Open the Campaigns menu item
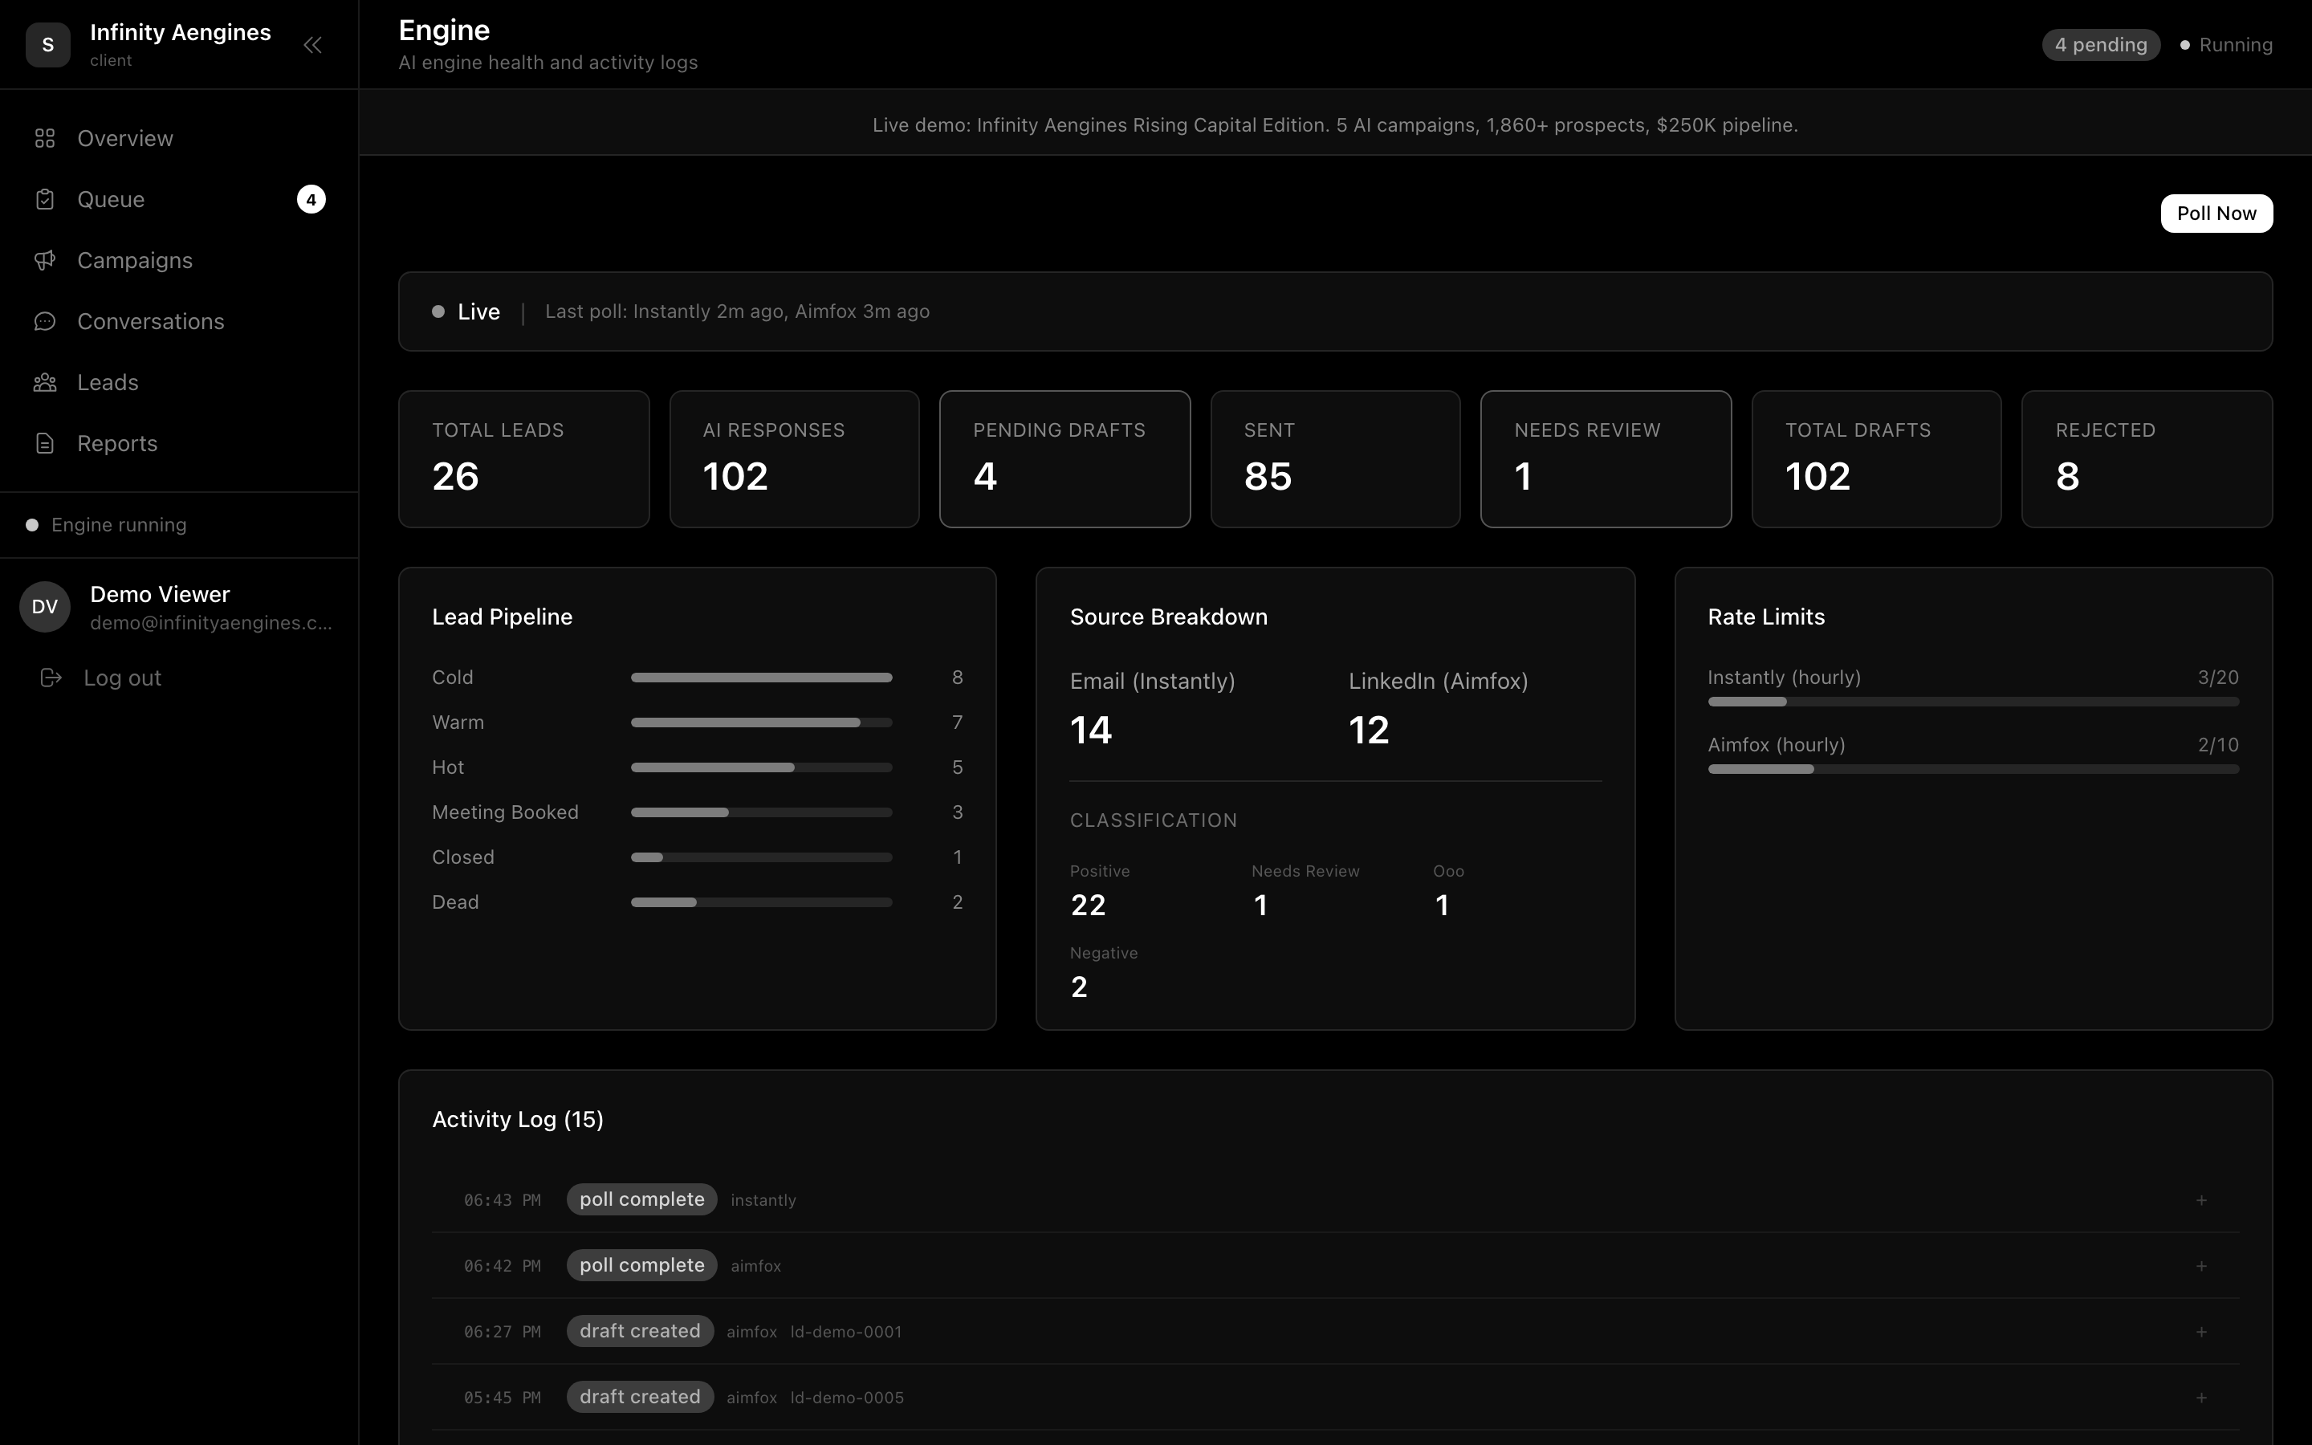 point(135,261)
